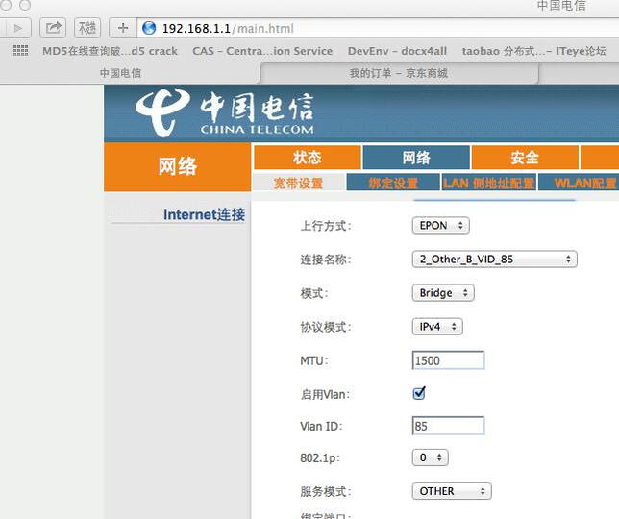Open the 连接名称 2_Other_B_VID_85 dropdown
The height and width of the screenshot is (519, 619).
click(x=495, y=259)
